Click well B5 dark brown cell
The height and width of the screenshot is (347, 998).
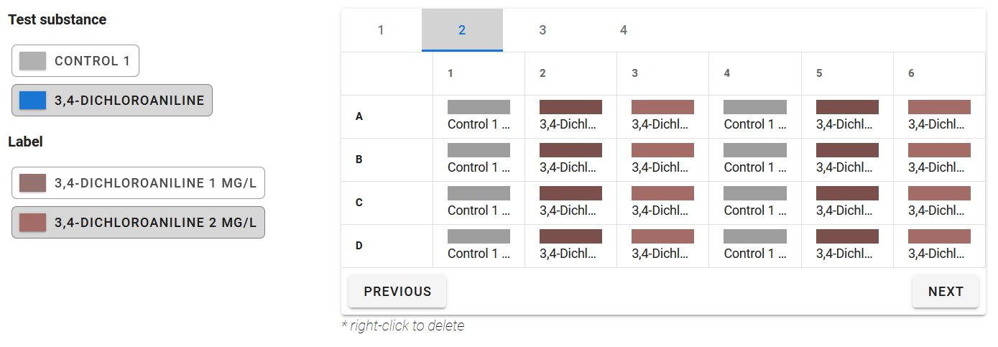[847, 159]
